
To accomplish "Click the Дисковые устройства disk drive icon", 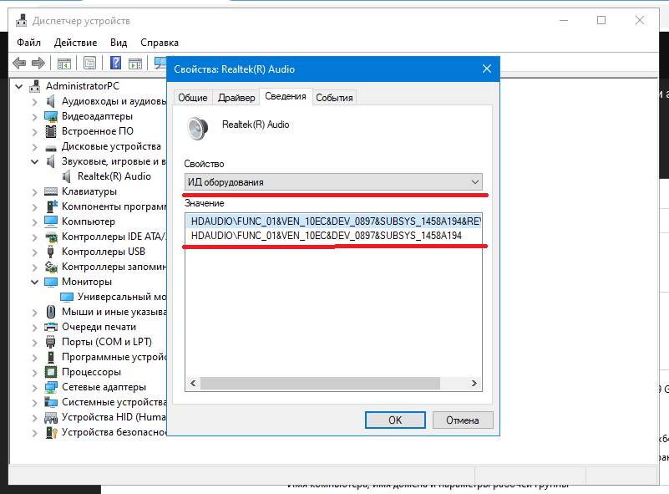I will point(51,148).
